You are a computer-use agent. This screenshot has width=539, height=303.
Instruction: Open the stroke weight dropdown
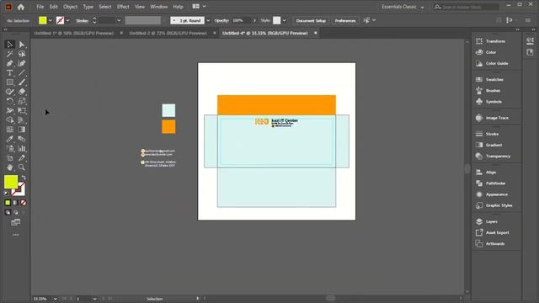[x=119, y=20]
